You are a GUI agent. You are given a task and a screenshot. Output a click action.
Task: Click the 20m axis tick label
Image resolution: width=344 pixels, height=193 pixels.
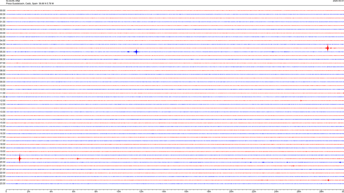coord(231,192)
